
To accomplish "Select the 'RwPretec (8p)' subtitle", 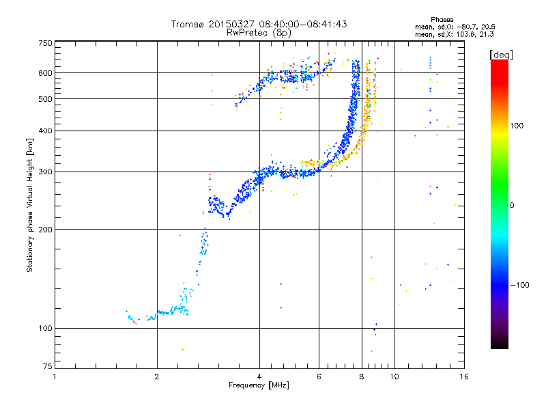I will point(259,33).
